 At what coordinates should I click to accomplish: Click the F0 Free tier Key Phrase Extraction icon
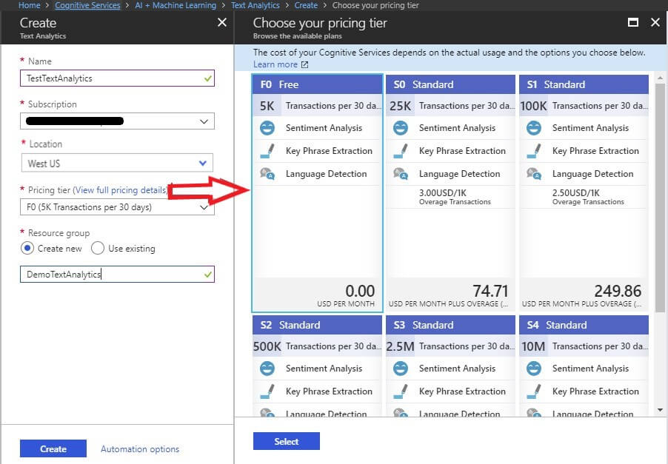pyautogui.click(x=267, y=151)
